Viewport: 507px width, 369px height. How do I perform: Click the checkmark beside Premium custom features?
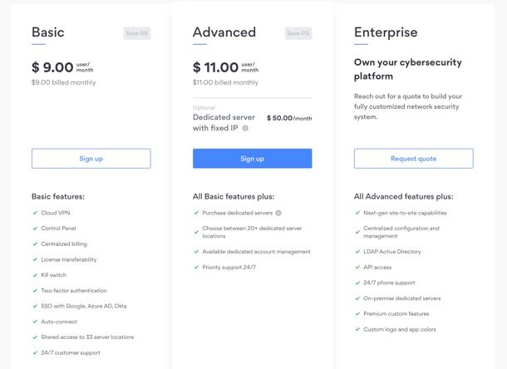(357, 313)
